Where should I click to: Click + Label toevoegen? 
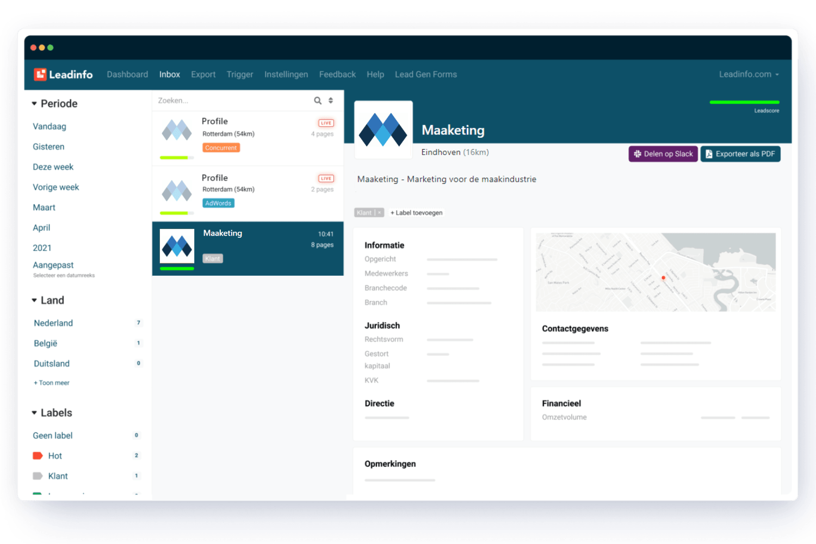417,213
